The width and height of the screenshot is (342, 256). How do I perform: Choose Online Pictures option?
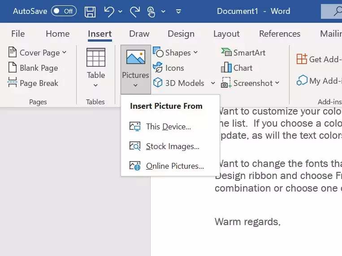click(175, 166)
